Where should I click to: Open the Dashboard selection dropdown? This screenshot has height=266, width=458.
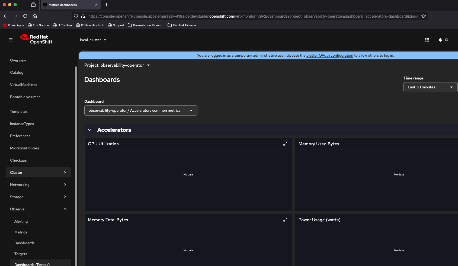(141, 110)
